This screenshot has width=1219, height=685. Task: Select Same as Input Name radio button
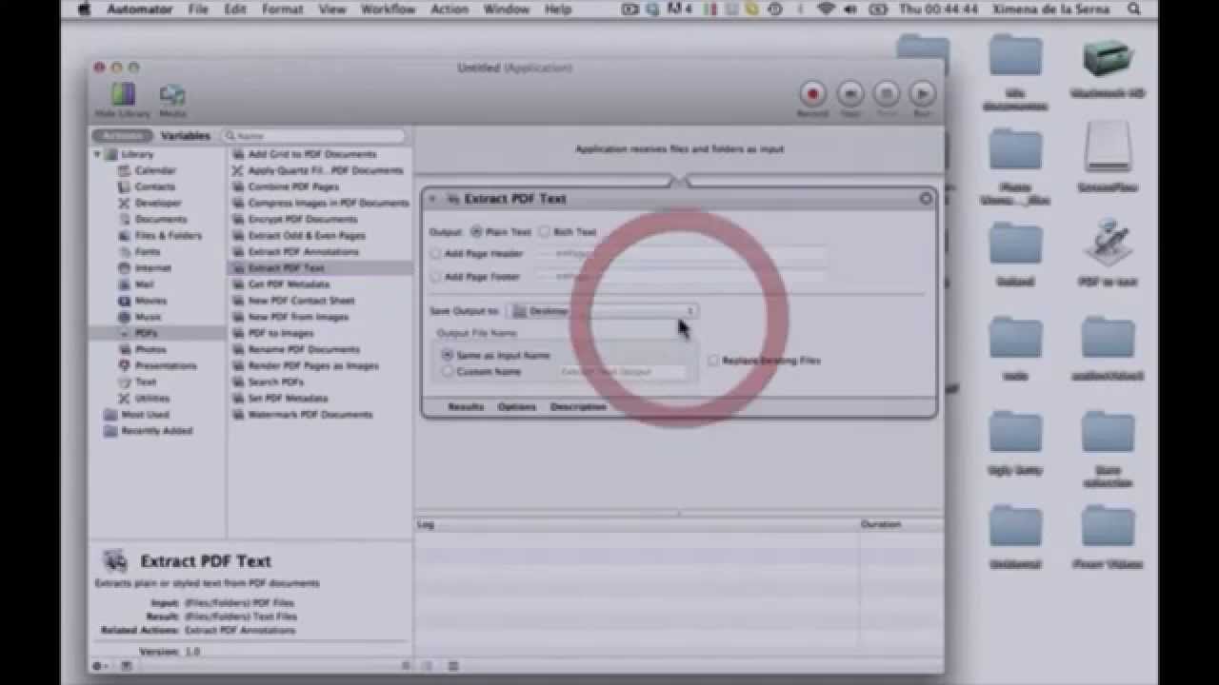click(448, 355)
